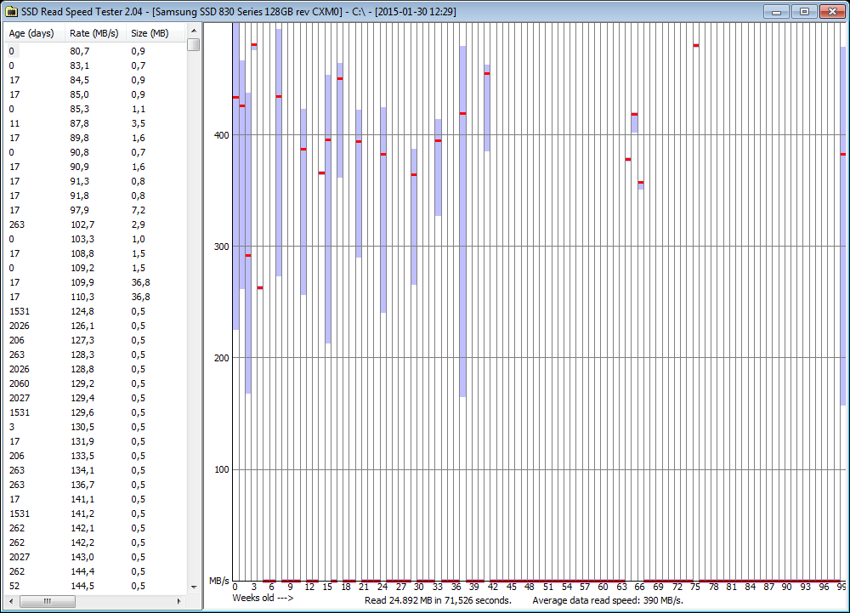Select the row with rate 128,8
Screen dimensions: 850x613
[x=95, y=369]
